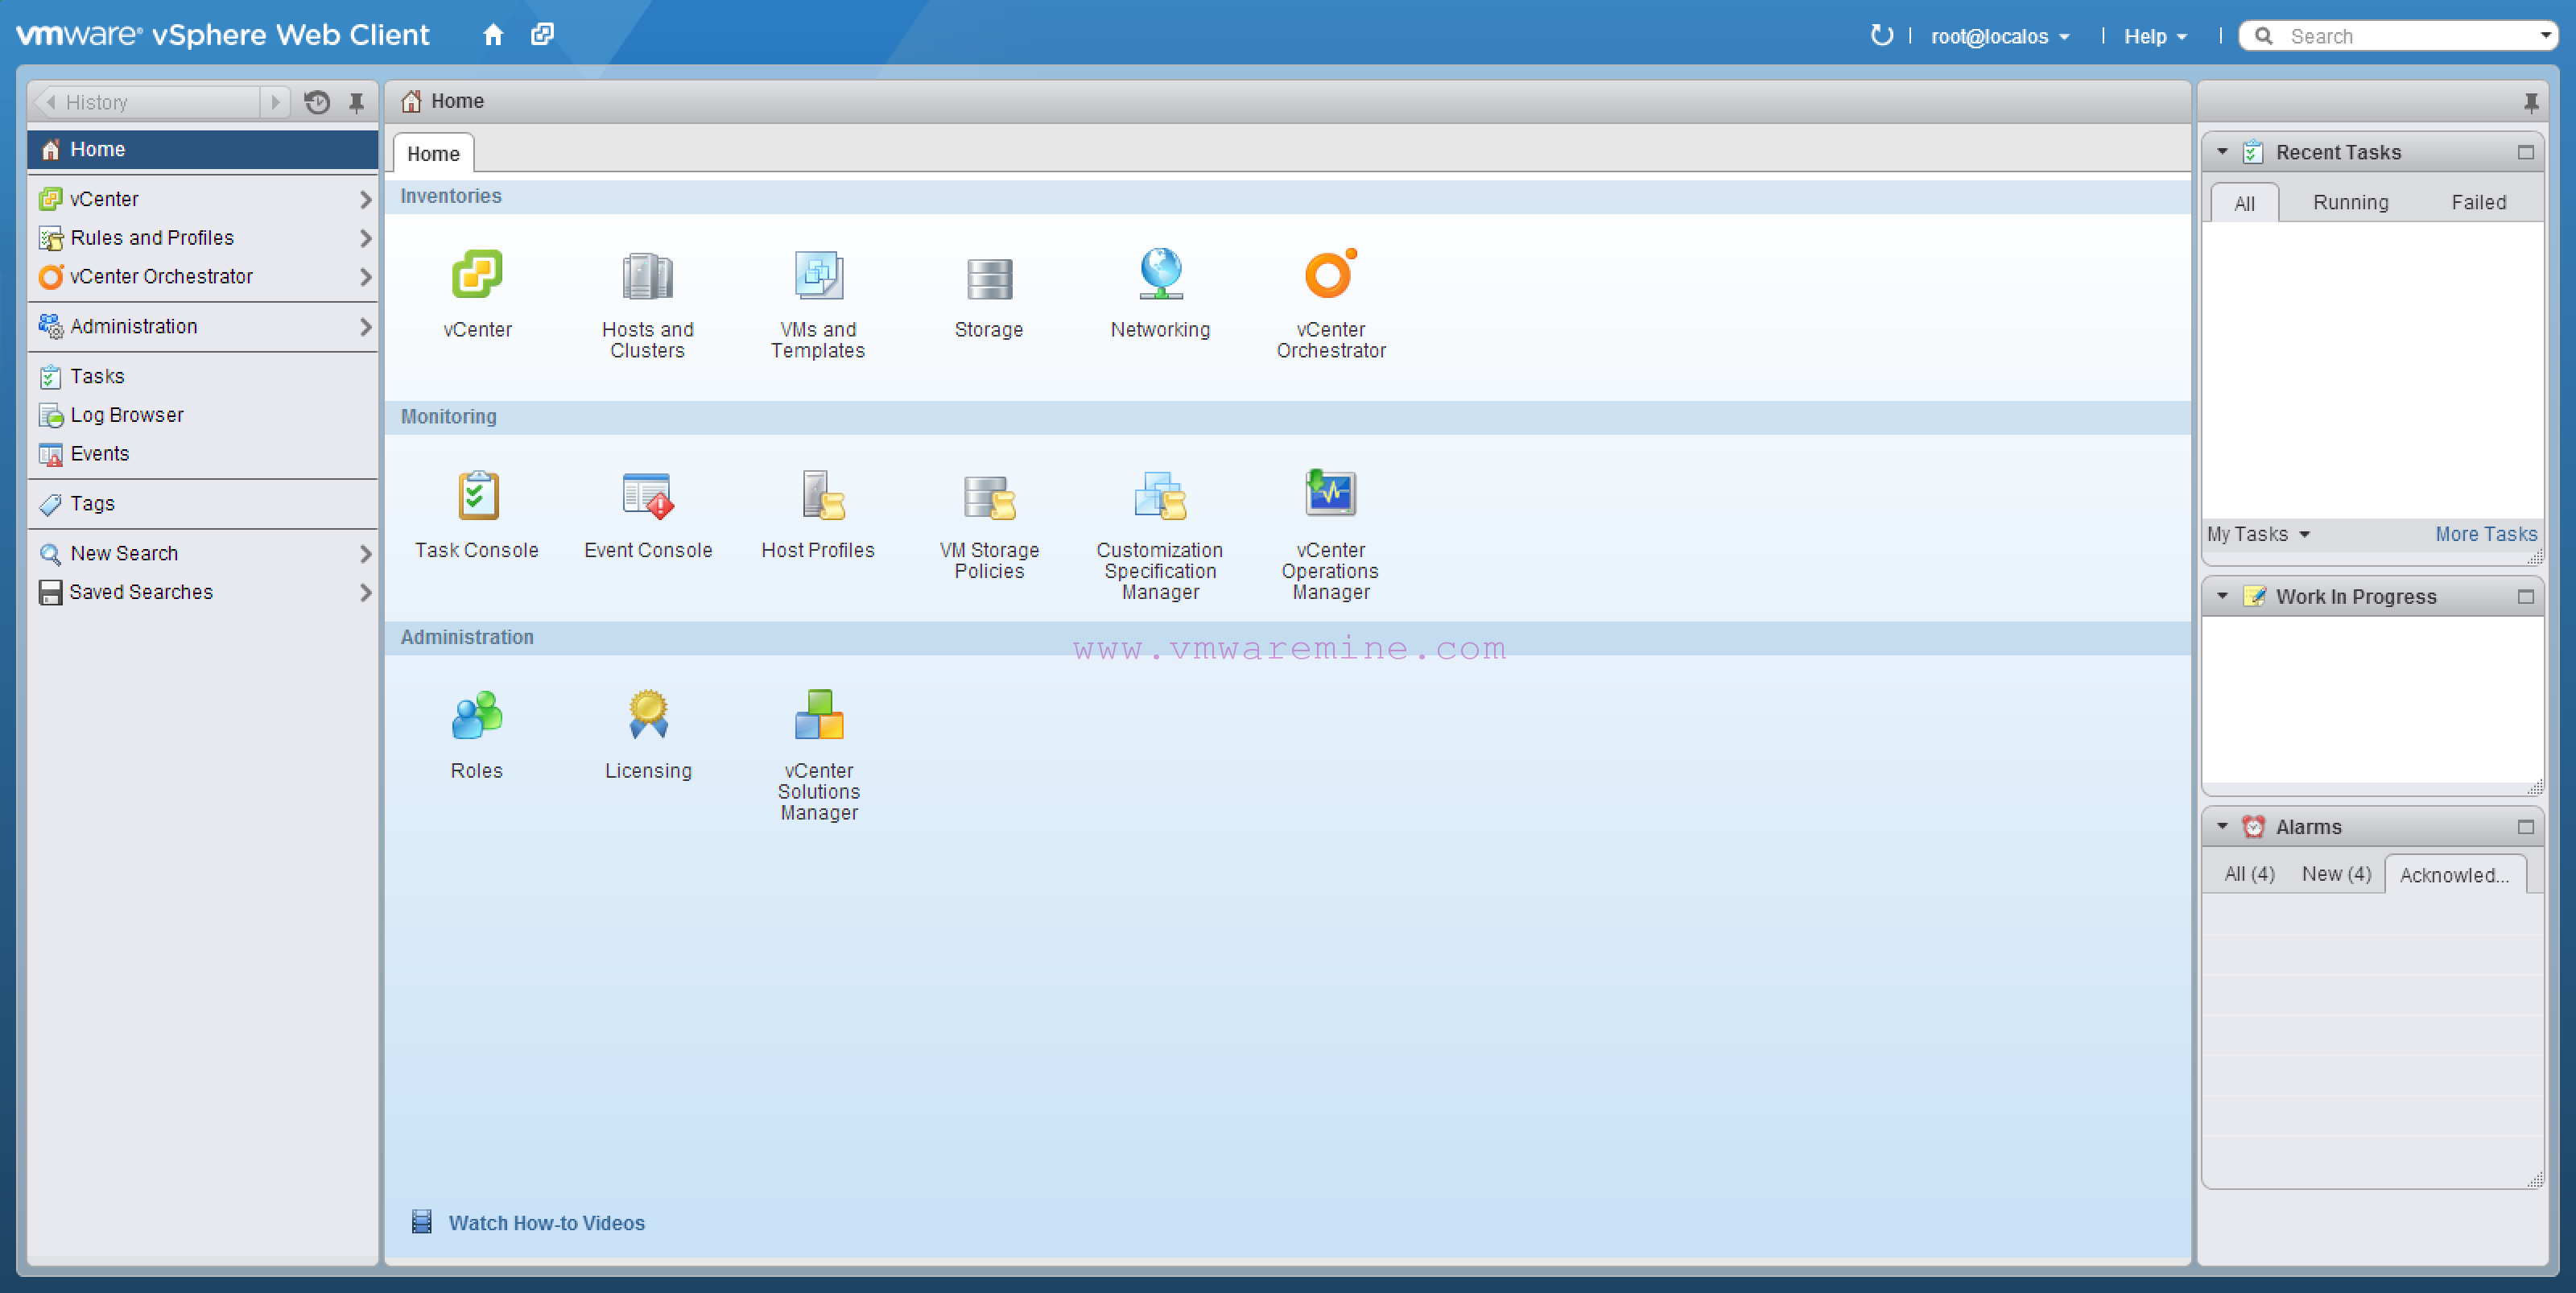Go forward with History arrow
2576x1293 pixels.
point(275,102)
